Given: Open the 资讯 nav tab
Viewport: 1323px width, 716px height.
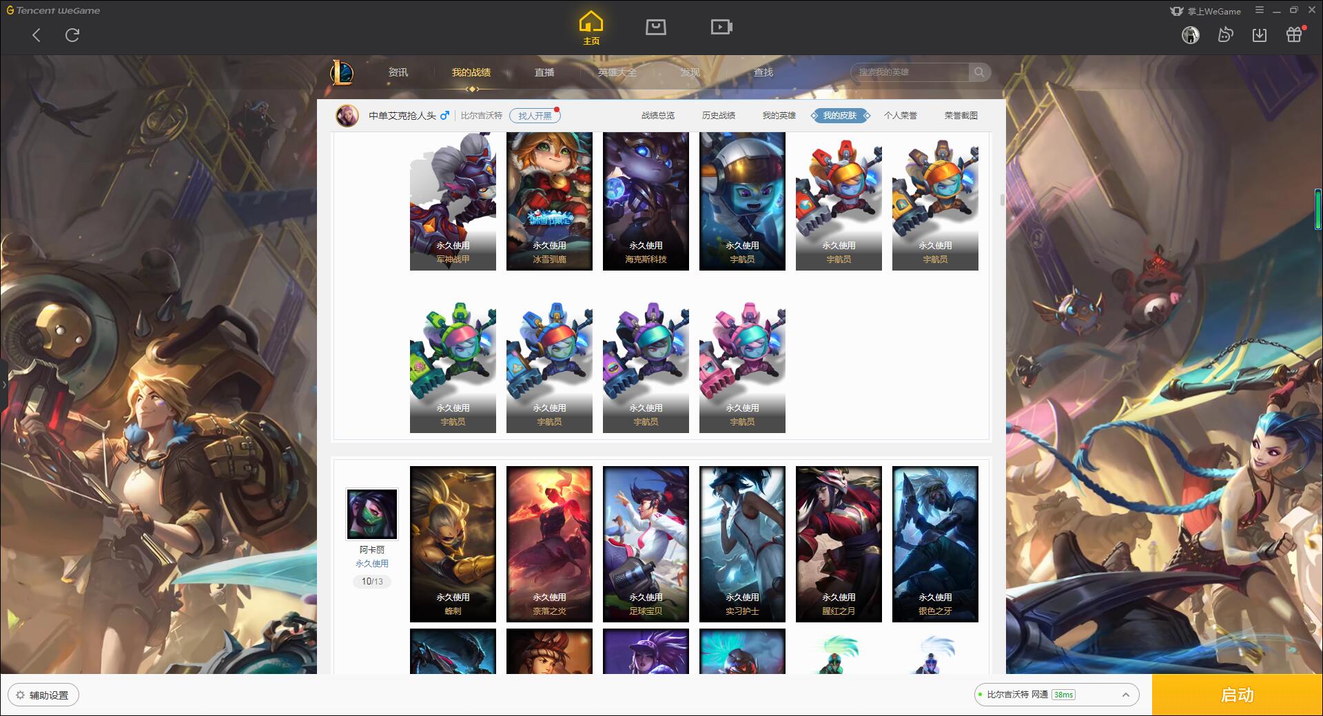Looking at the screenshot, I should point(398,72).
